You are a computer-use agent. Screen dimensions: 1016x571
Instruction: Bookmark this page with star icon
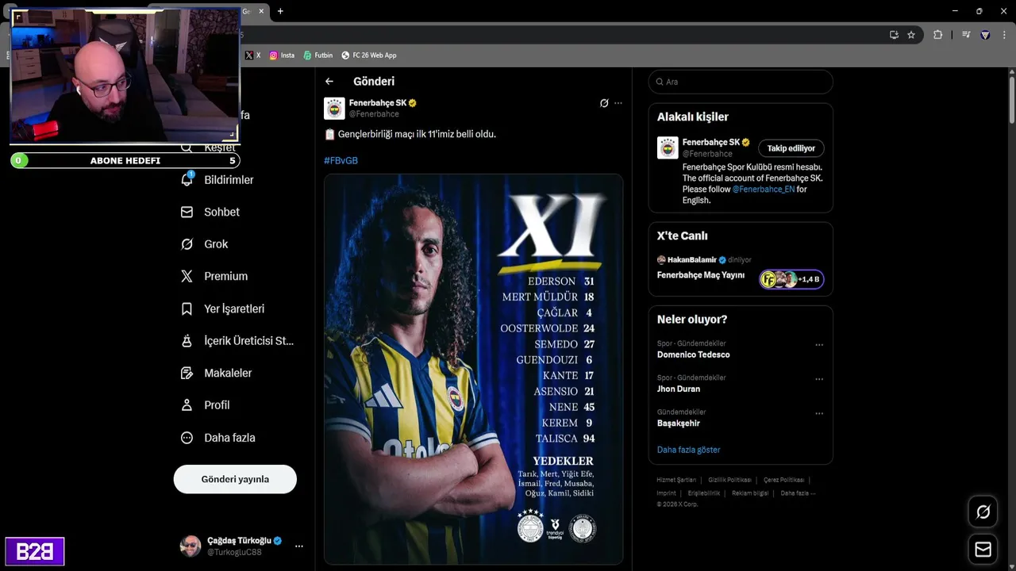click(911, 35)
